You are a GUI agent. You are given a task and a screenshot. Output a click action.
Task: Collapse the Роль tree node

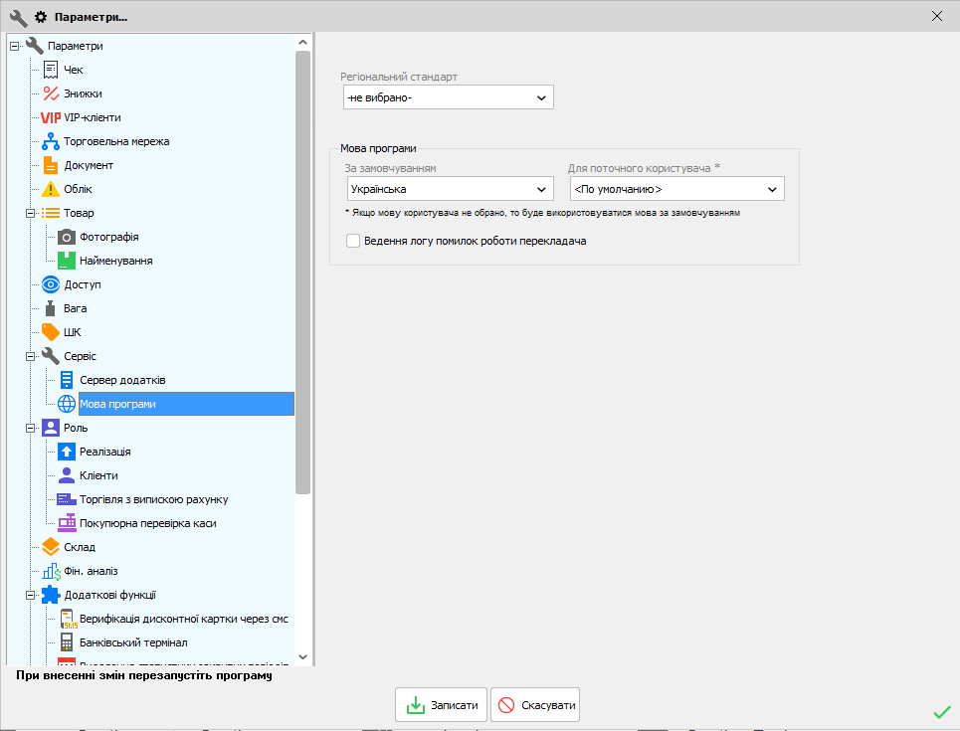coord(30,428)
